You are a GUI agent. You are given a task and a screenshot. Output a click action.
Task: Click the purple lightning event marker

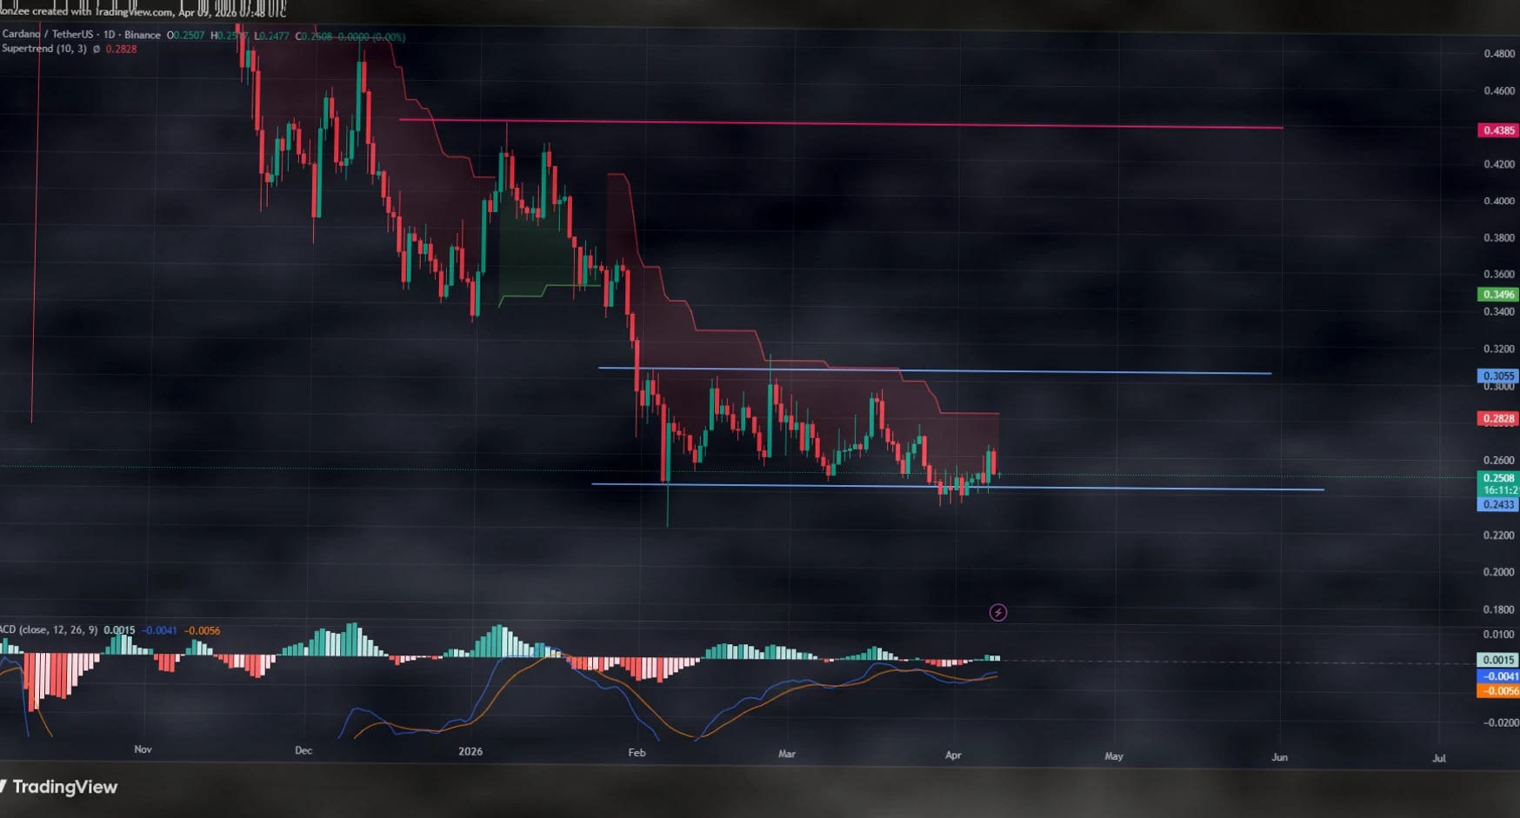coord(998,613)
